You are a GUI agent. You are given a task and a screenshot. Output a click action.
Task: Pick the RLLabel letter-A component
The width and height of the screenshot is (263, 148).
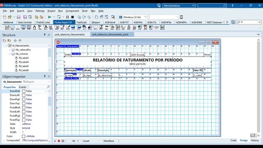click(35, 28)
